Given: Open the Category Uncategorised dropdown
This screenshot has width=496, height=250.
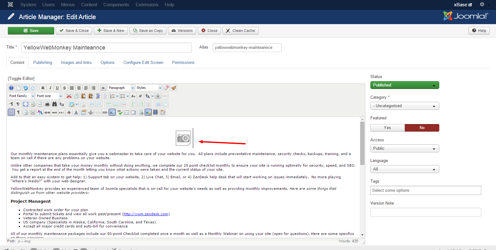Looking at the screenshot, I should pos(405,106).
